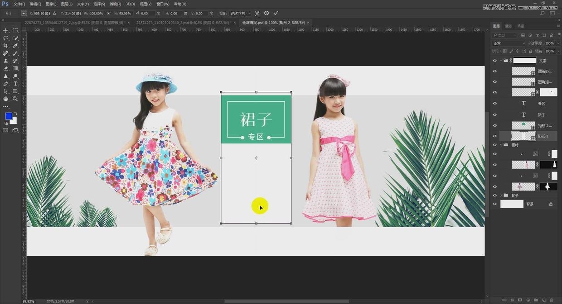Hide the 裙子 text layer
562x304 pixels.
click(494, 115)
